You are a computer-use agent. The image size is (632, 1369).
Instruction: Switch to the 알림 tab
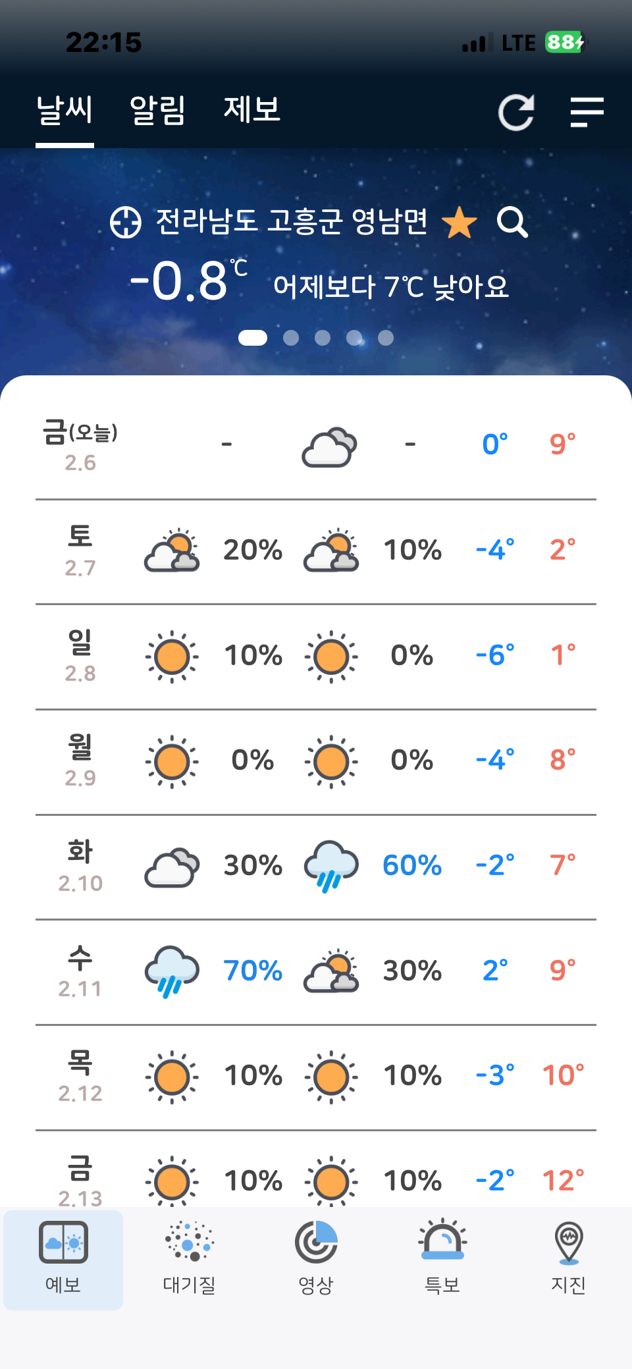157,110
